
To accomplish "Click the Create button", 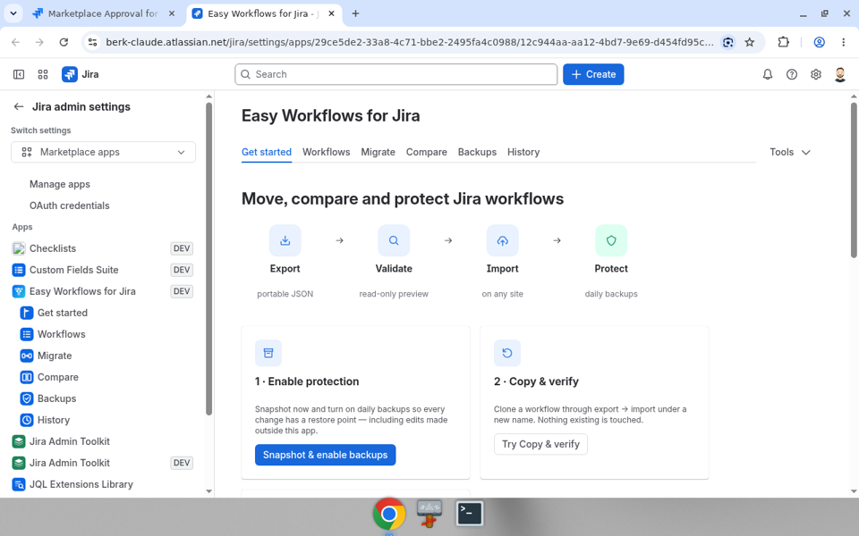I will click(593, 74).
